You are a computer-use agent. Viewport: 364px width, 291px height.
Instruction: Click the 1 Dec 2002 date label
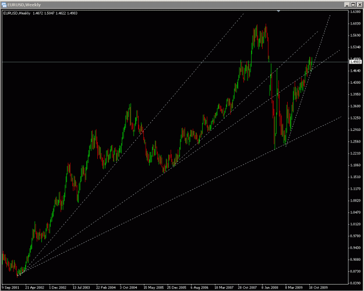pyautogui.click(x=58, y=288)
